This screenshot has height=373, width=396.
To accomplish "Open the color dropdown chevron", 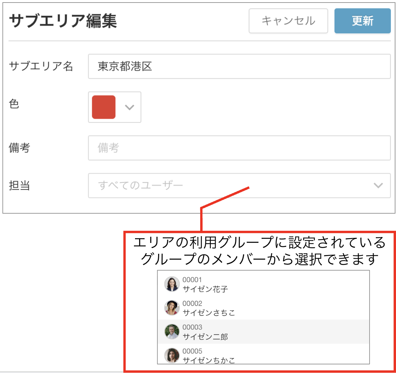I will click(129, 107).
